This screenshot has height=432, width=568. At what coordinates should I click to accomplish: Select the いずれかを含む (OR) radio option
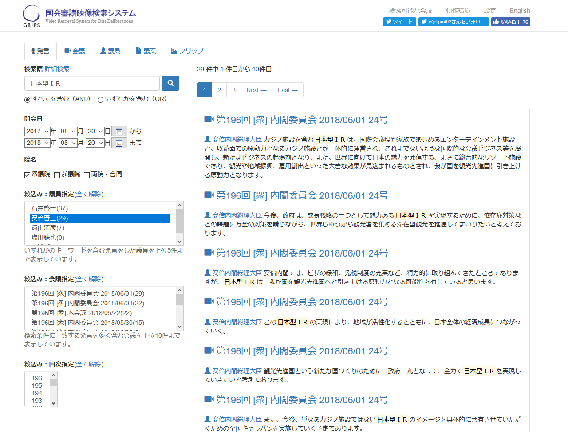point(100,100)
